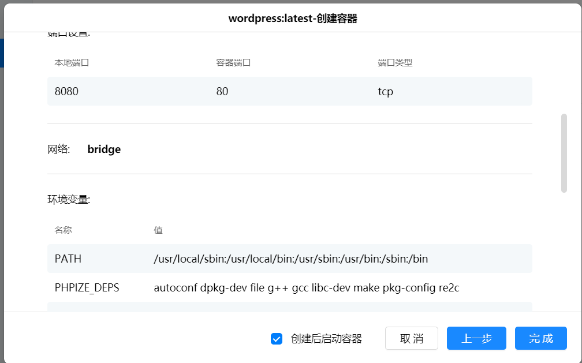Select the container port value 80
The image size is (582, 363).
point(222,91)
